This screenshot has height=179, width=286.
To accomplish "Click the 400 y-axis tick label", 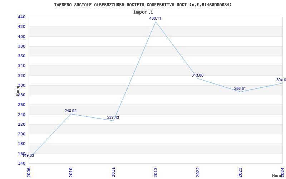I will pos(21,37).
